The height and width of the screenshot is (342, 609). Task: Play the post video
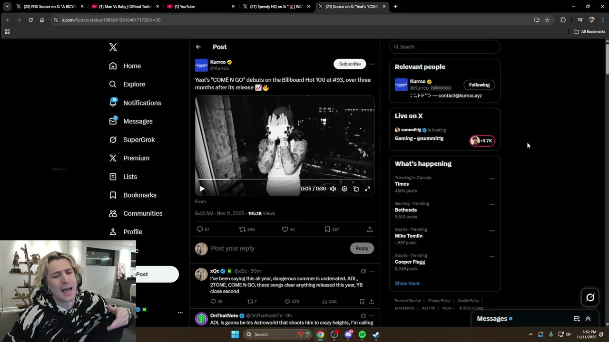tap(202, 189)
